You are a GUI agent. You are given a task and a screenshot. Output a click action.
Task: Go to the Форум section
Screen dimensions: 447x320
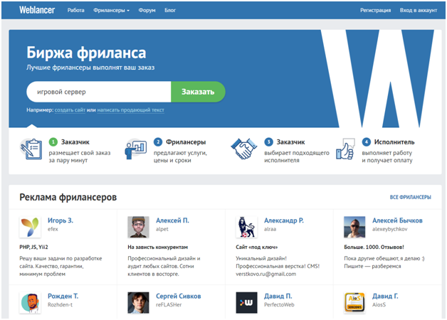pyautogui.click(x=147, y=10)
